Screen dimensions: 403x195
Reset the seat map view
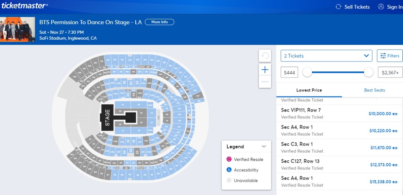point(265,56)
